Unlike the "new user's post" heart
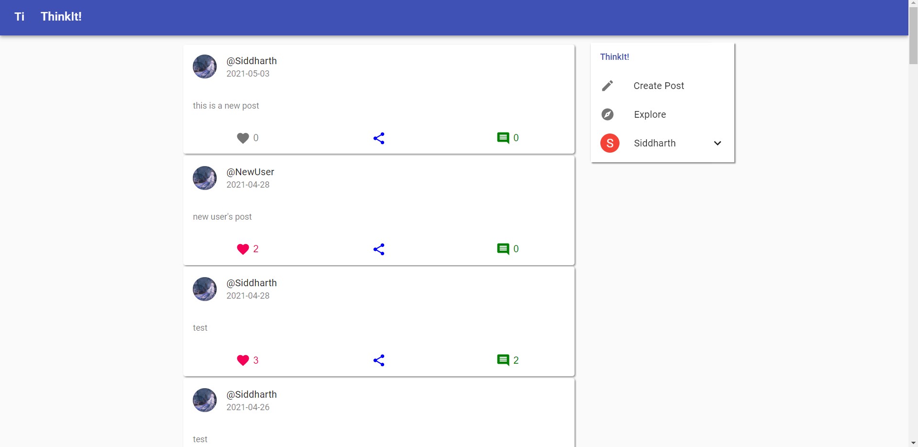Viewport: 918px width, 447px height. click(x=243, y=249)
